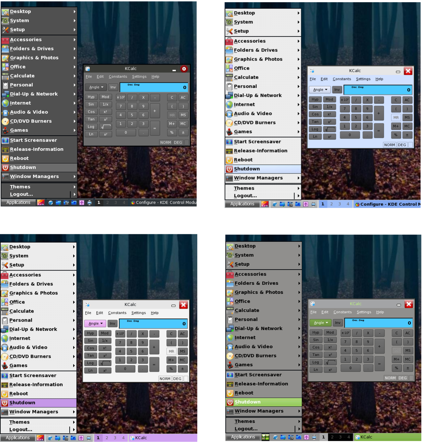Click DEG status label in purple-themed KCalc
Screen dimensions: 423x442
point(177,379)
